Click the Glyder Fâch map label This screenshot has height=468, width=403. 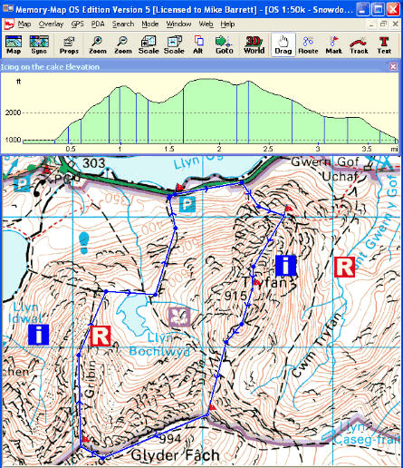[176, 455]
